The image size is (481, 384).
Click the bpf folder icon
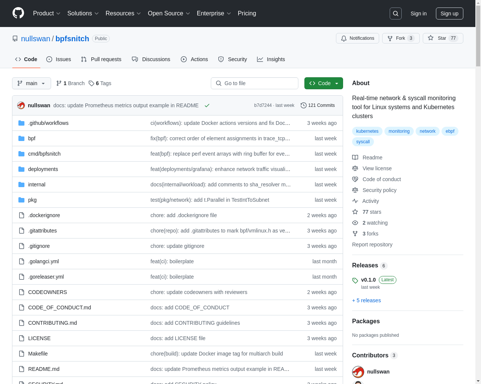point(21,138)
